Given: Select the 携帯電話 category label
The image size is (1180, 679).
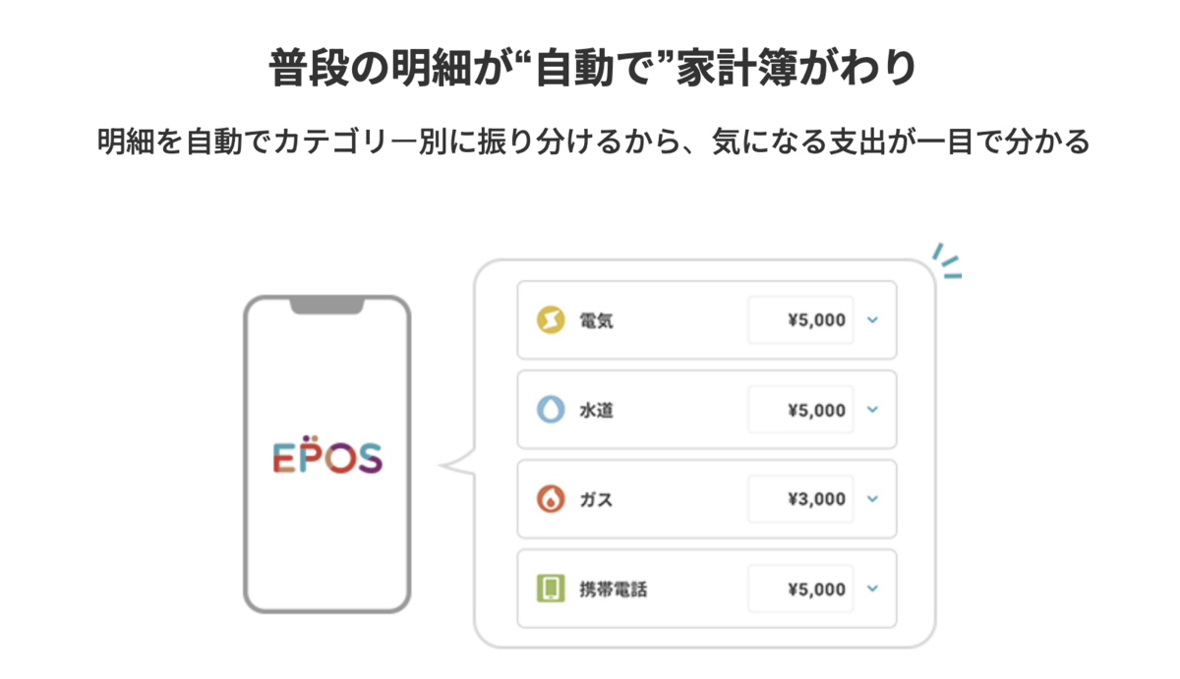Looking at the screenshot, I should pos(613,590).
